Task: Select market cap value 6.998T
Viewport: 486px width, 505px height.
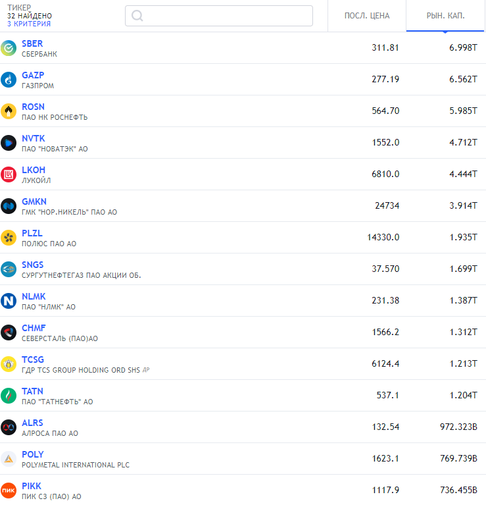Action: (463, 47)
